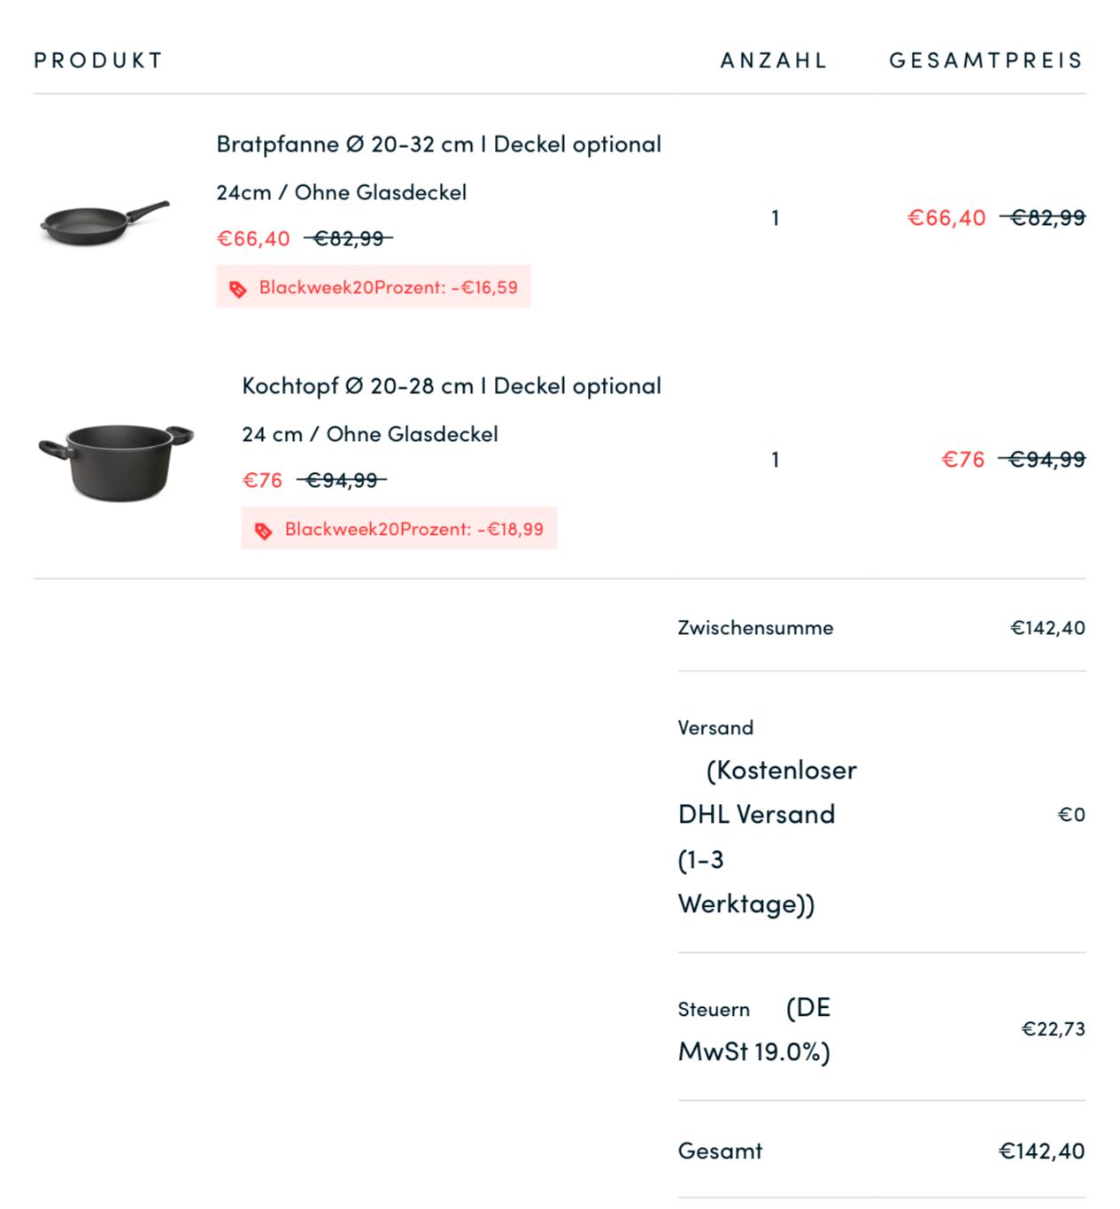This screenshot has height=1209, width=1120.
Task: Open the Kochtopf cooking pot thumbnail
Action: (115, 461)
